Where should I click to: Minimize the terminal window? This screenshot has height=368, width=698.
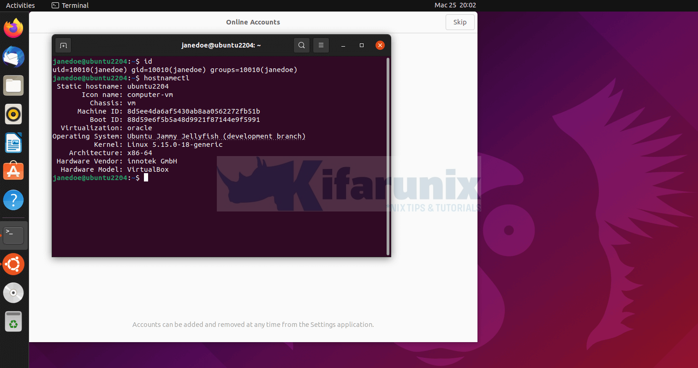click(343, 45)
